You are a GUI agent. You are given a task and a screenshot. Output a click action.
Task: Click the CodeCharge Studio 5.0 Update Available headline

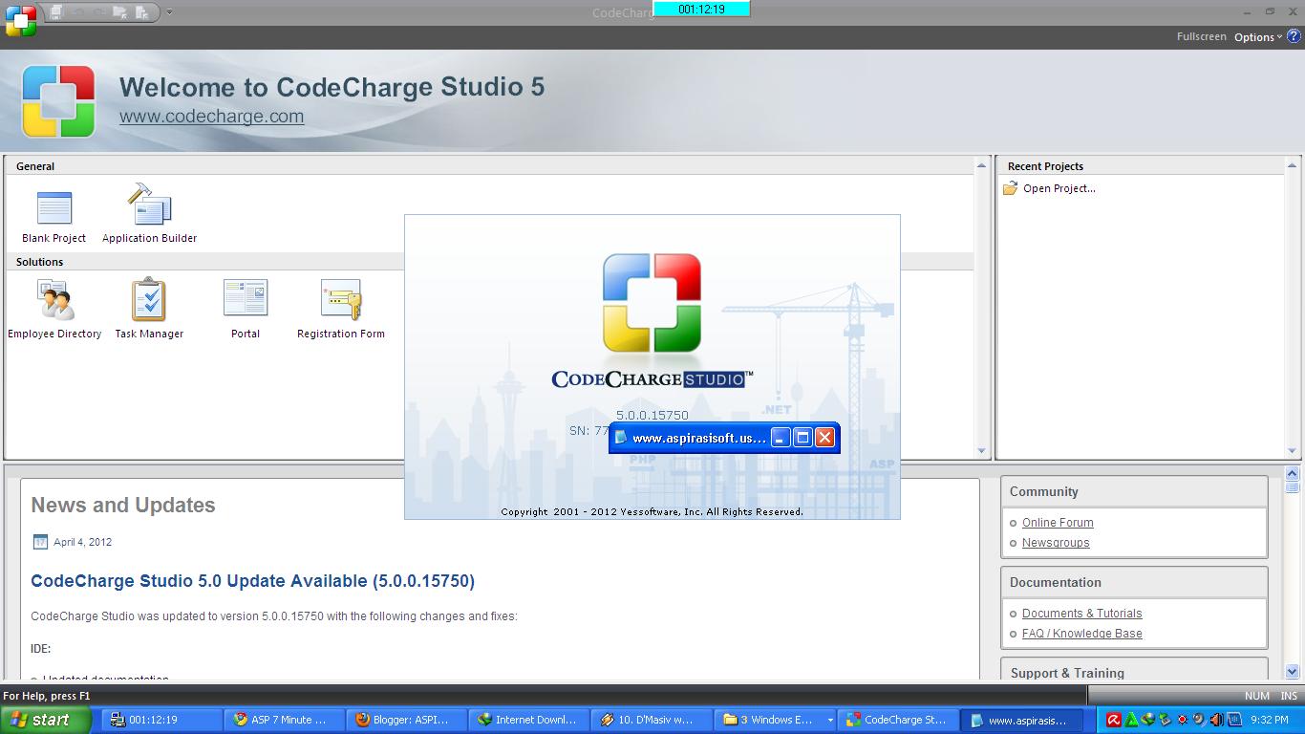tap(252, 581)
